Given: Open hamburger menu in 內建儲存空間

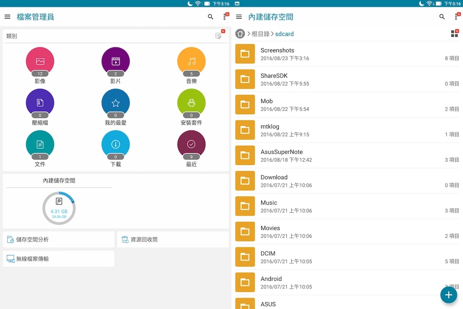Looking at the screenshot, I should point(239,17).
